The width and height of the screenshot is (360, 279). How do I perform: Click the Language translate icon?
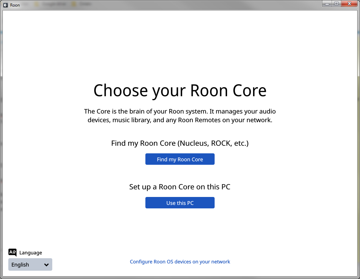(12, 252)
